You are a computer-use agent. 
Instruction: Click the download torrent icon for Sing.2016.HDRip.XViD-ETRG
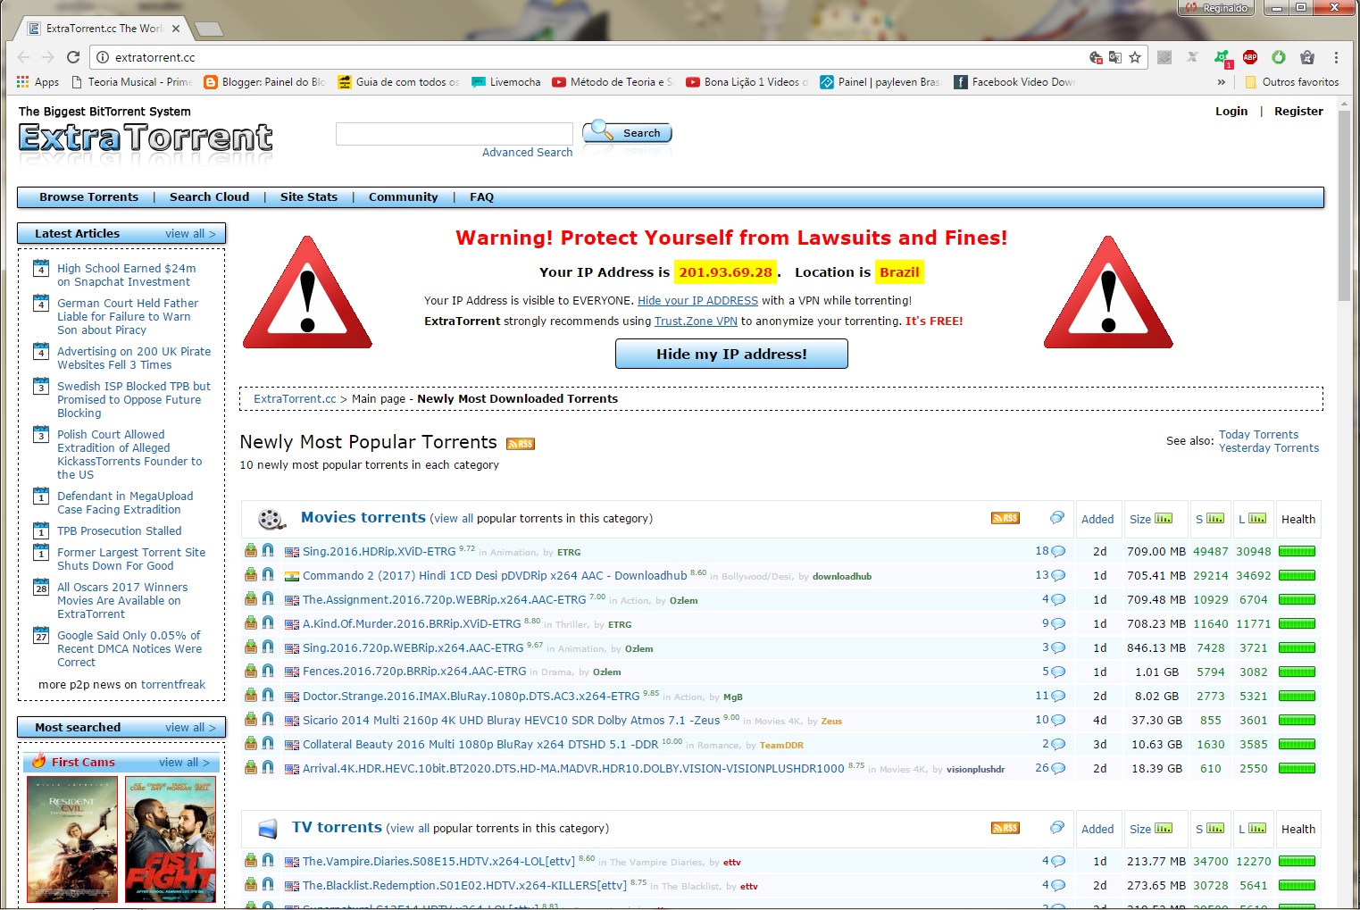[251, 551]
